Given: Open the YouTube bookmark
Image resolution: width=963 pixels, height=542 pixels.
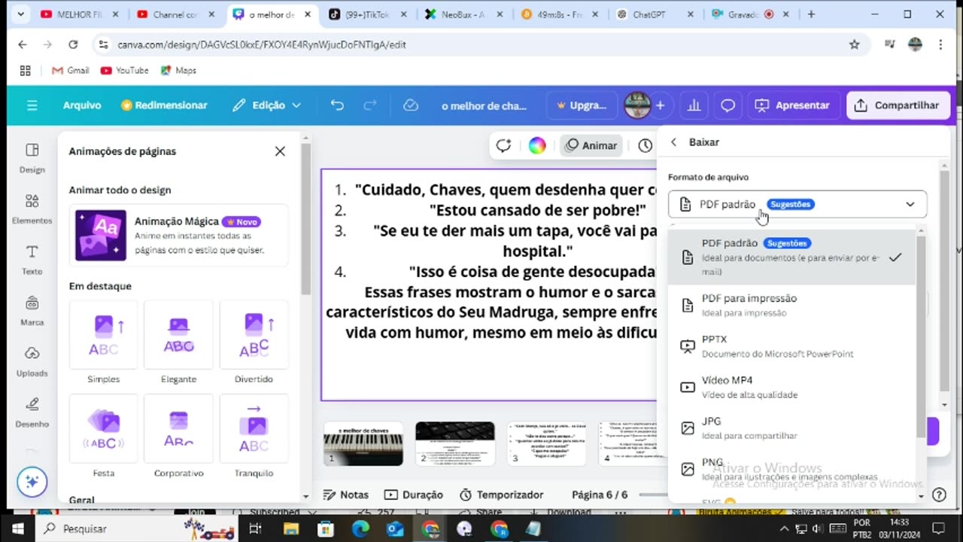Looking at the screenshot, I should (124, 71).
